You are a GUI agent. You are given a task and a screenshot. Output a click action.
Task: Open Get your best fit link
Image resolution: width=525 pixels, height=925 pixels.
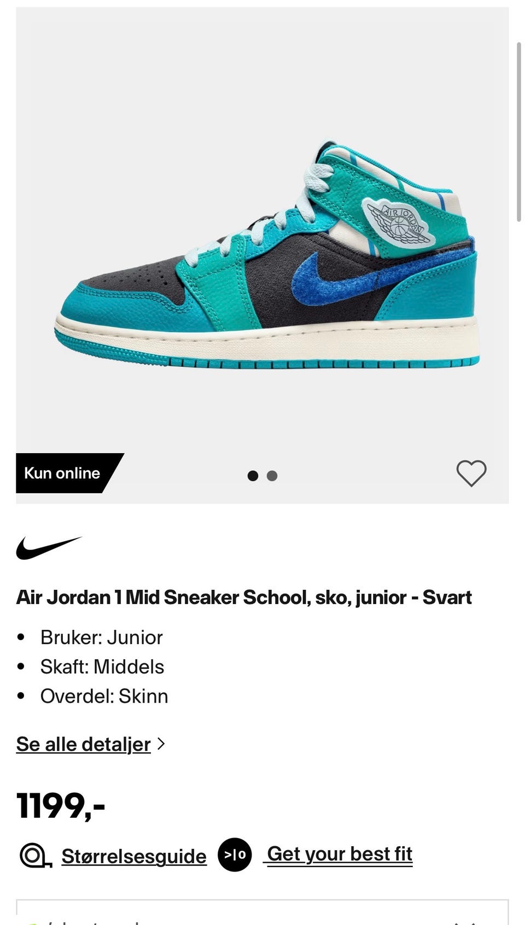340,854
